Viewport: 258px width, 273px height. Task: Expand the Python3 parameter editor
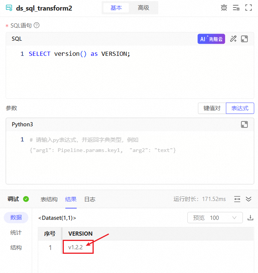(244, 124)
